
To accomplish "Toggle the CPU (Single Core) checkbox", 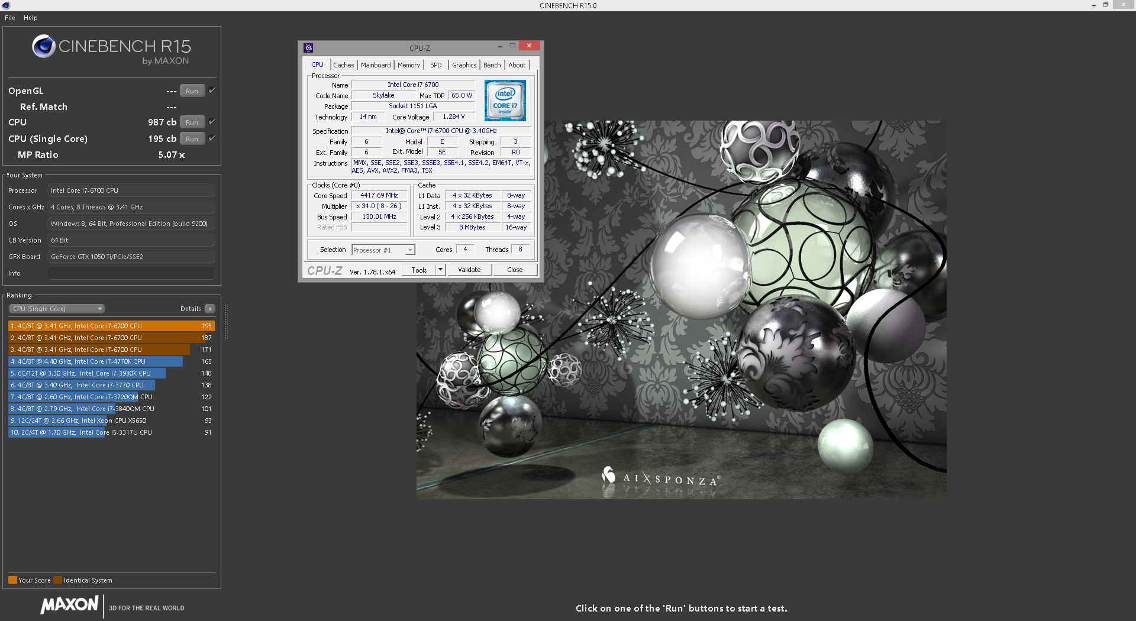I will [x=212, y=138].
